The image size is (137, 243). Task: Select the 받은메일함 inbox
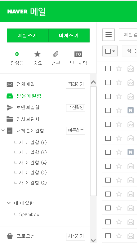[29, 96]
